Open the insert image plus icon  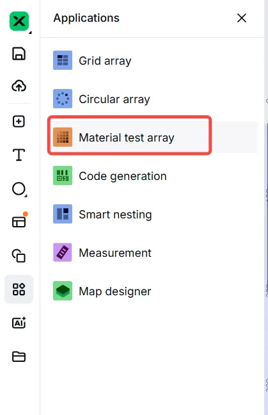pyautogui.click(x=19, y=122)
